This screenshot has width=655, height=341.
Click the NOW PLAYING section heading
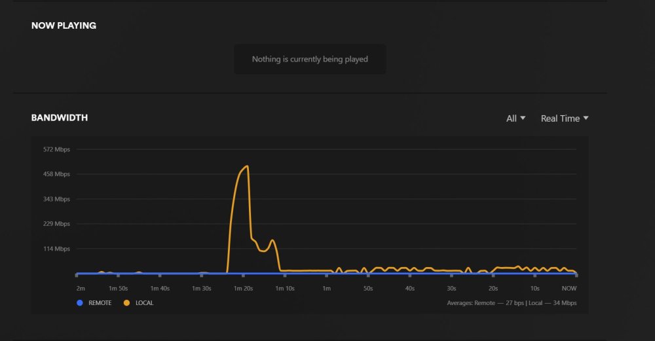click(x=64, y=26)
